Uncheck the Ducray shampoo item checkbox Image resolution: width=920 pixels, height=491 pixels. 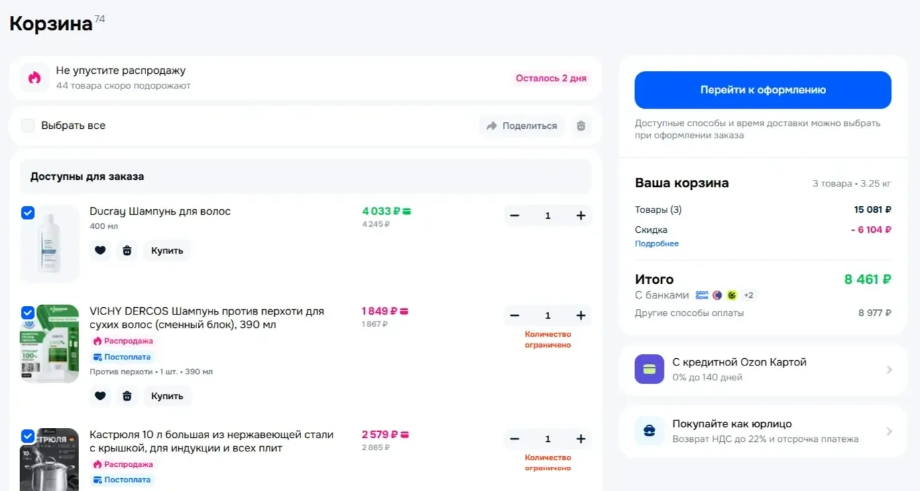pos(27,213)
